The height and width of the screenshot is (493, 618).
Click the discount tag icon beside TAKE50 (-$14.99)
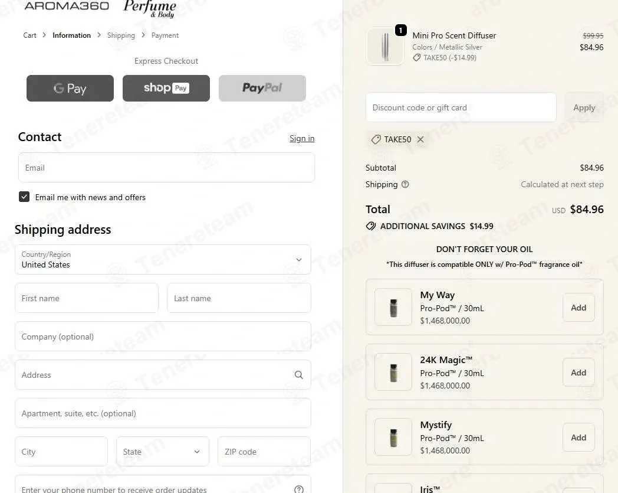[x=416, y=58]
